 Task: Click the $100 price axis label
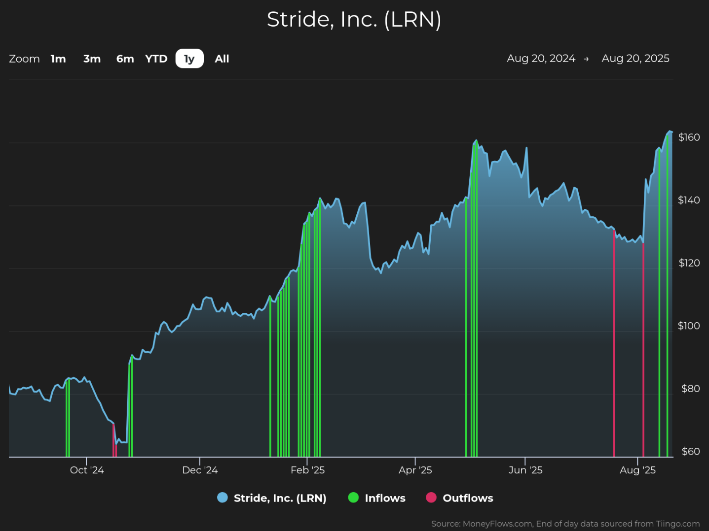pos(689,326)
